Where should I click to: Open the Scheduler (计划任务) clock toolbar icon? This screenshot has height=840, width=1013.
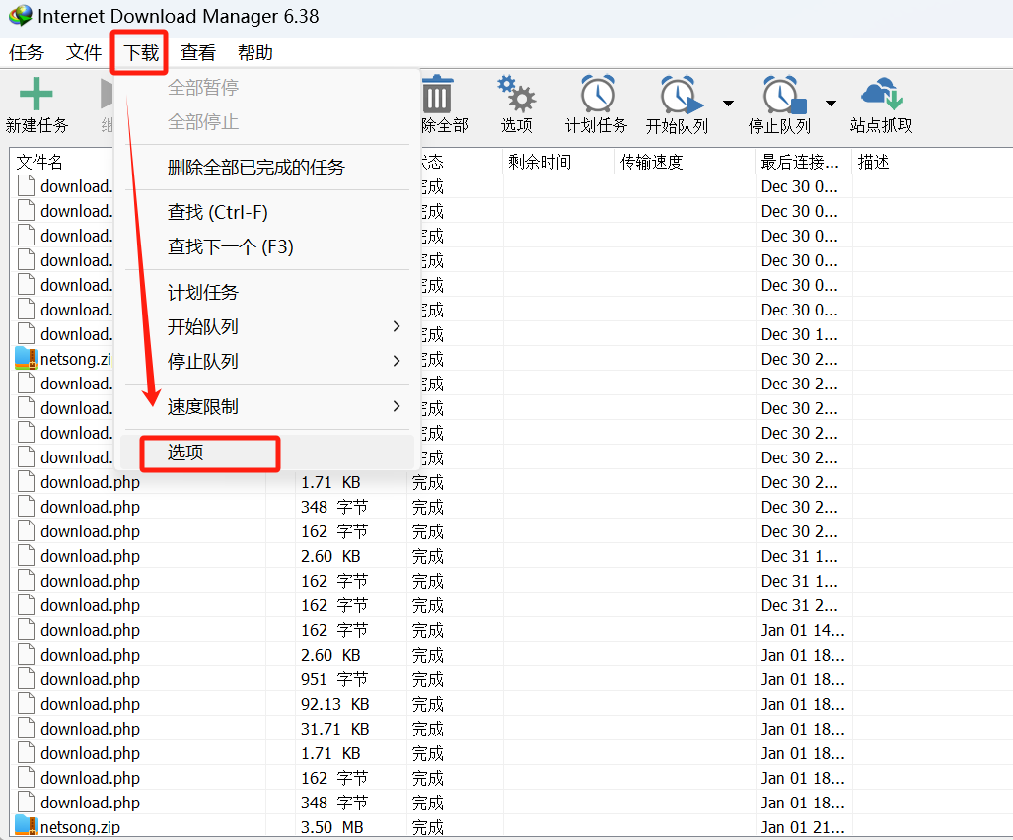tap(597, 95)
